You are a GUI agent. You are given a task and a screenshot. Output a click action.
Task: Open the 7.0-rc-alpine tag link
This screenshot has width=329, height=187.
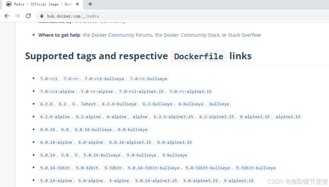coord(97,92)
